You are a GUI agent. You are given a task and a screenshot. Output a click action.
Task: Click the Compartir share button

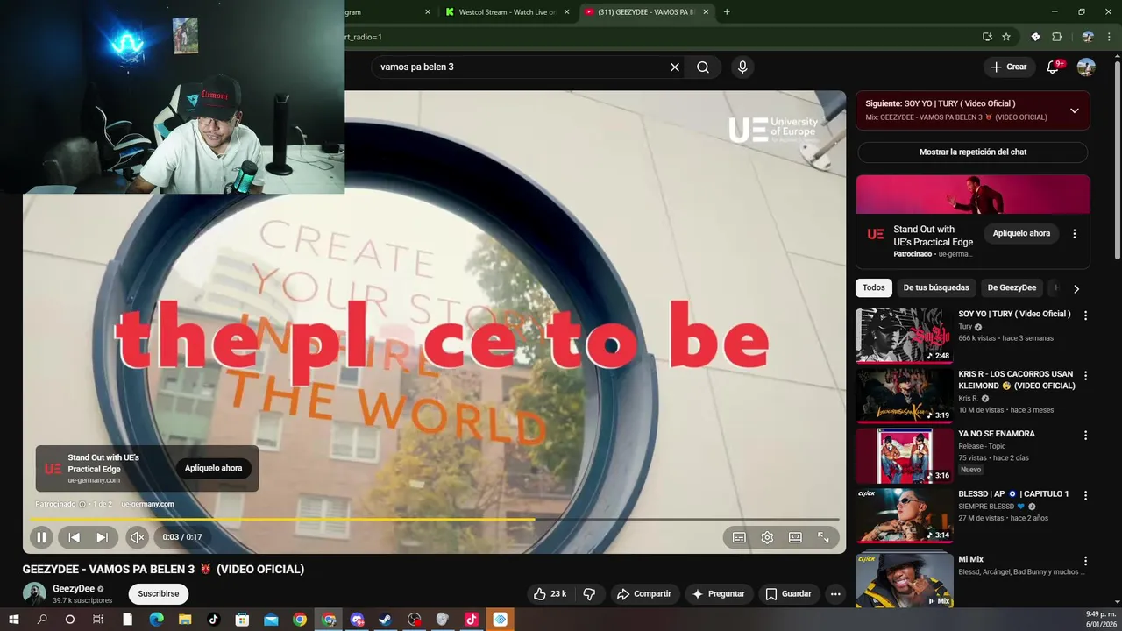tap(643, 594)
